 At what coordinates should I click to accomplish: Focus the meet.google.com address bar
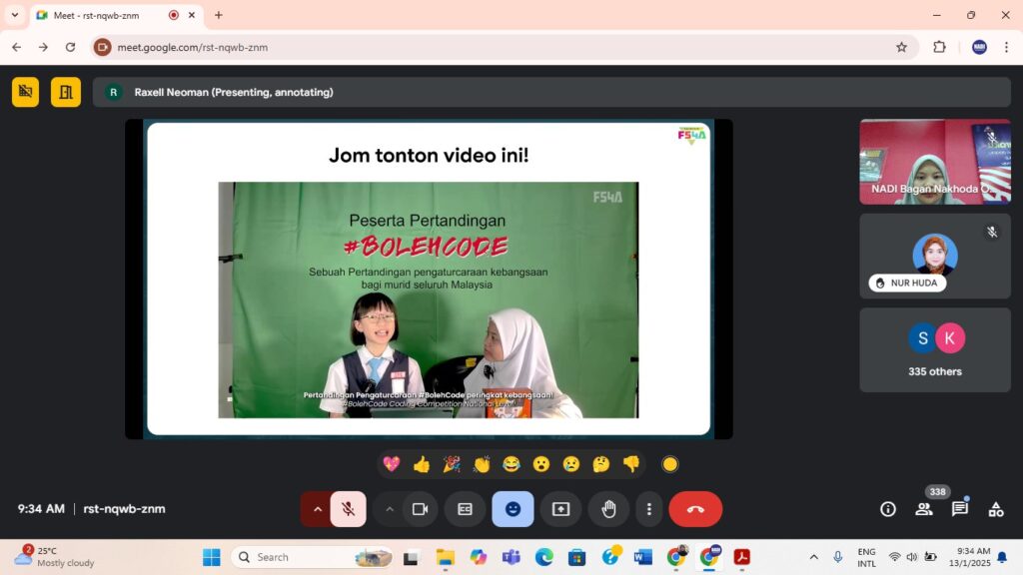pyautogui.click(x=505, y=47)
